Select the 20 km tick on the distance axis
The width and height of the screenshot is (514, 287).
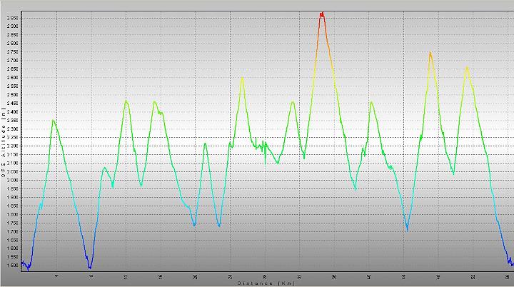196,276
